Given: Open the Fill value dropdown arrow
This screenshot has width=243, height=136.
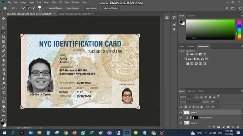Looking at the screenshot, I should 218,107.
